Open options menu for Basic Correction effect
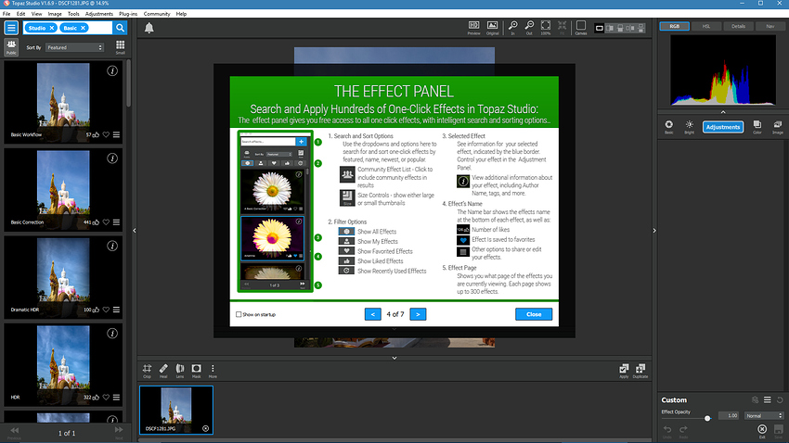The width and height of the screenshot is (789, 443). 116,222
